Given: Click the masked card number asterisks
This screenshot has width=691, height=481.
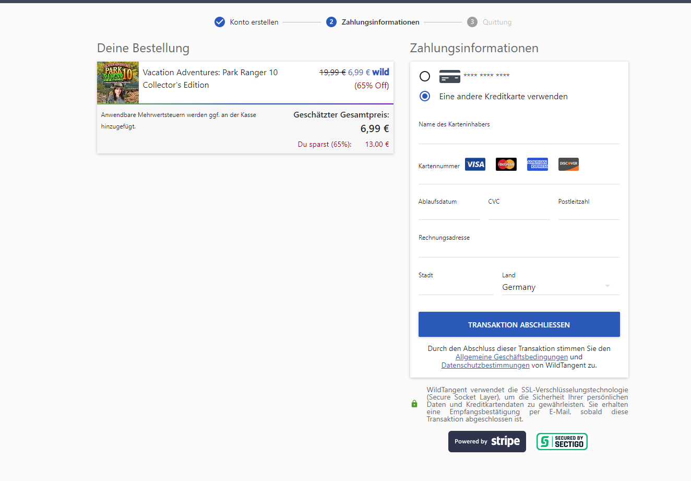Looking at the screenshot, I should (x=486, y=76).
